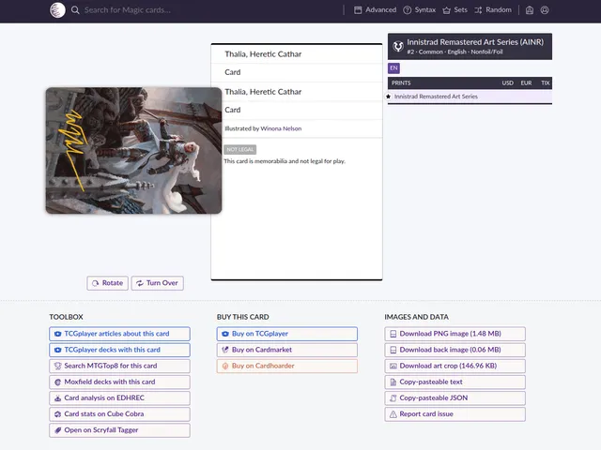Open TCGplayer decks with this card

pyautogui.click(x=119, y=350)
